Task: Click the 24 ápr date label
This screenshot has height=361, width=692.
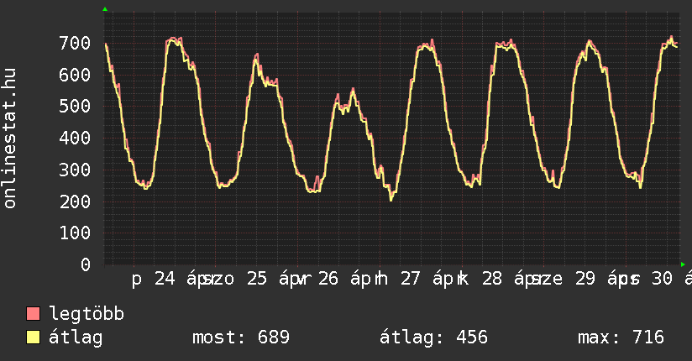Action: point(181,280)
